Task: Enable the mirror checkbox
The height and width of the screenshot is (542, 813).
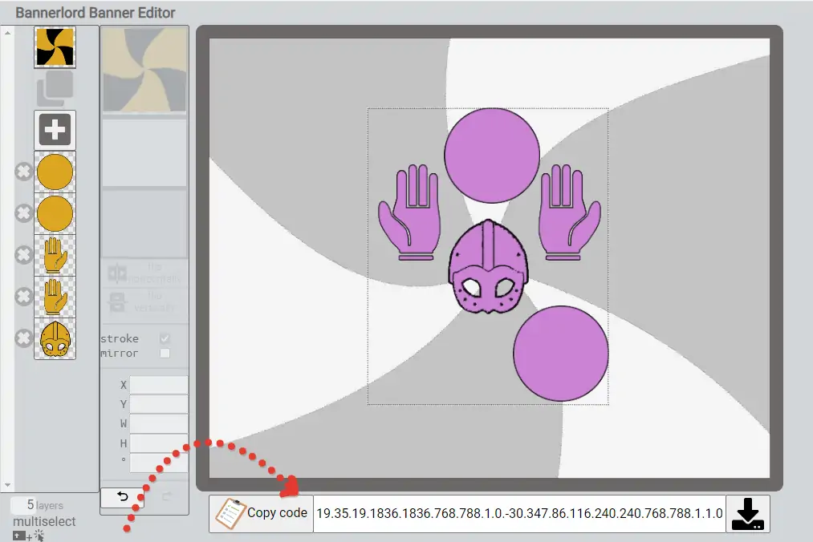Action: tap(165, 353)
